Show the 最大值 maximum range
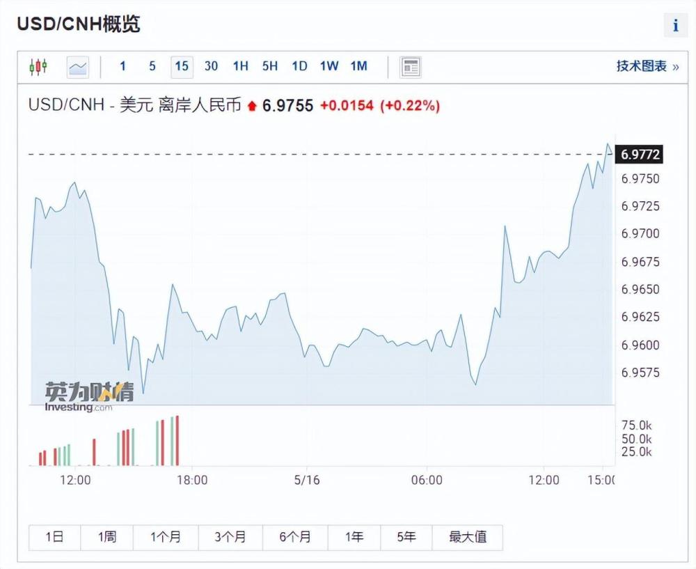The width and height of the screenshot is (696, 569). pos(468,537)
